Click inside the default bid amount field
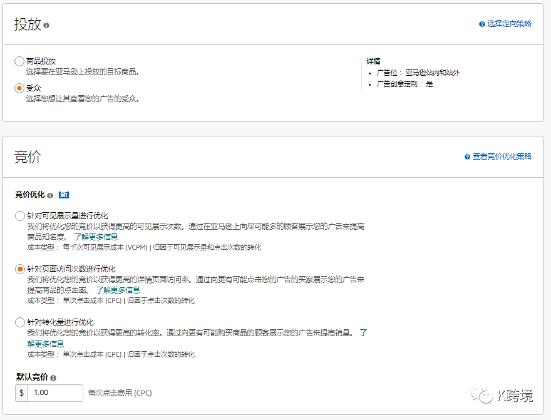Image resolution: width=551 pixels, height=420 pixels. (53, 393)
